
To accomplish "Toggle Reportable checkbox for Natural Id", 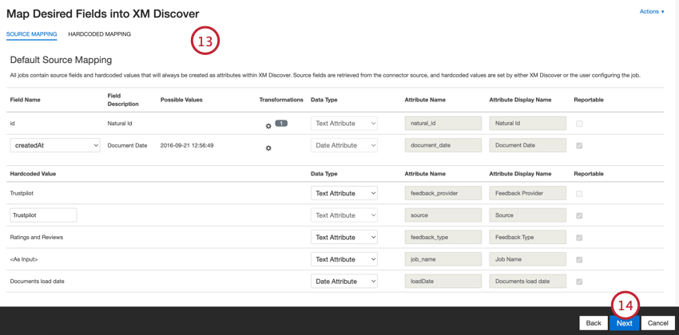I will click(579, 124).
